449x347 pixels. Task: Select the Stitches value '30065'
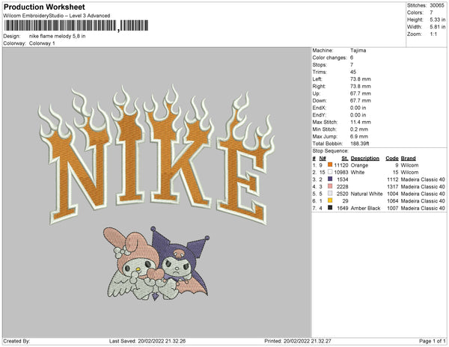click(x=437, y=5)
